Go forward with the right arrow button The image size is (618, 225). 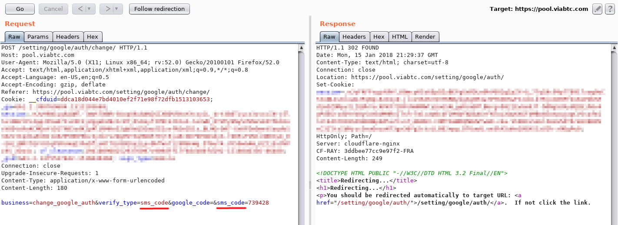click(107, 9)
